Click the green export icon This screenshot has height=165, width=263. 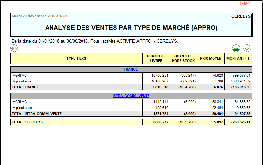236,48
